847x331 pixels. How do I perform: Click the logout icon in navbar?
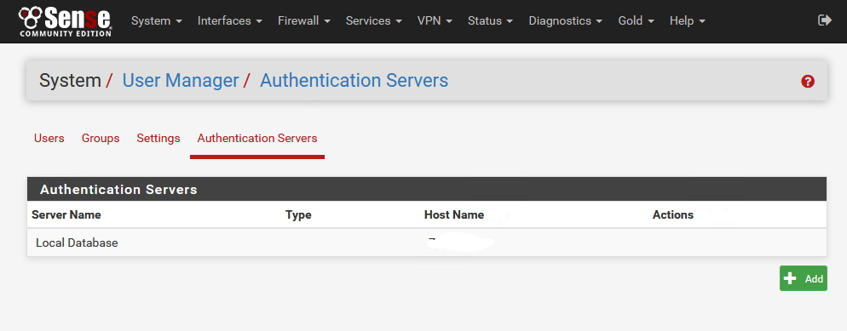click(825, 20)
